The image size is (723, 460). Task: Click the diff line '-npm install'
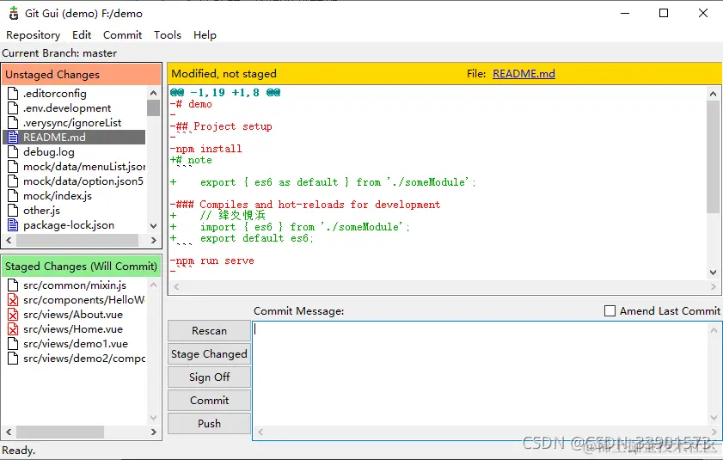(x=205, y=149)
